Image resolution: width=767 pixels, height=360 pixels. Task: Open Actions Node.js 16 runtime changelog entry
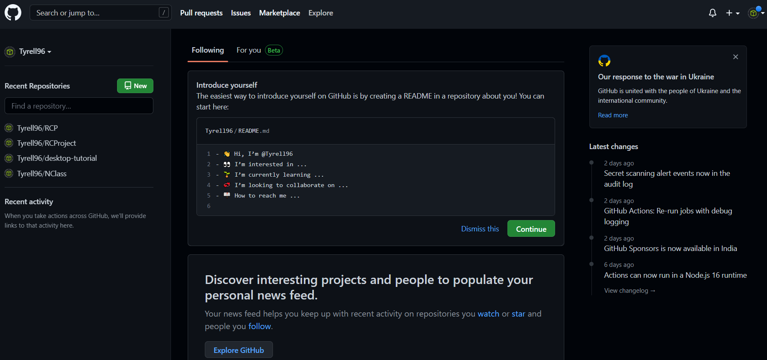pyautogui.click(x=675, y=275)
